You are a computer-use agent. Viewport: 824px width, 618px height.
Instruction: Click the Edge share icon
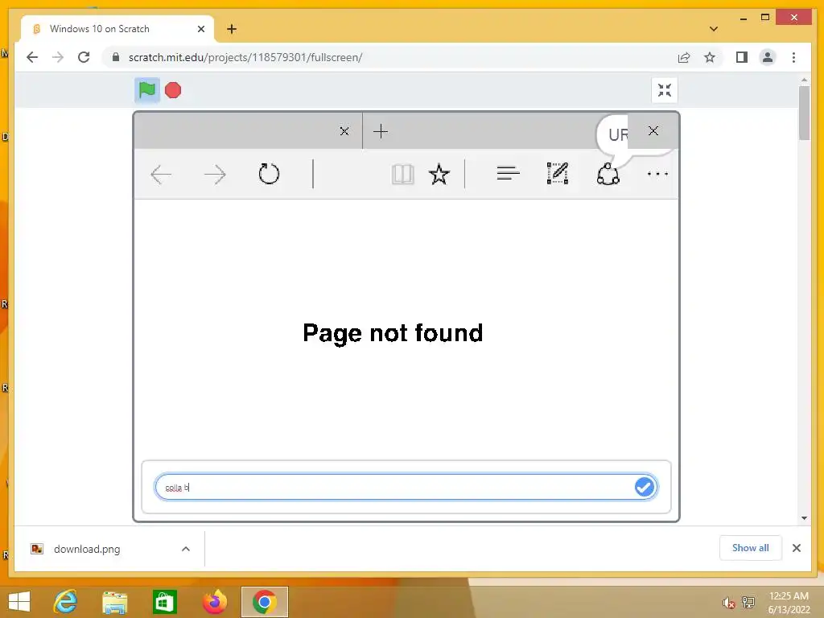click(x=608, y=174)
